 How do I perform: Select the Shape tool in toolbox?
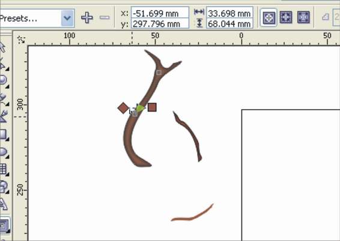point(3,65)
